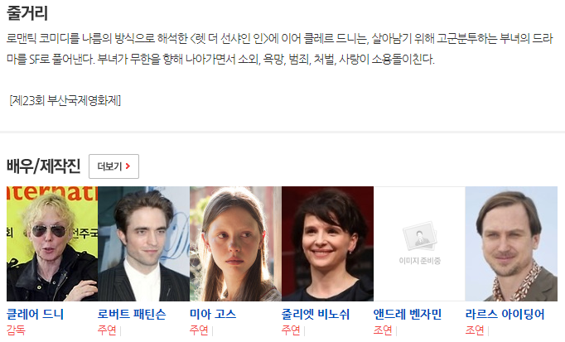Click 감독 role label under 클레어 드니

pyautogui.click(x=16, y=330)
